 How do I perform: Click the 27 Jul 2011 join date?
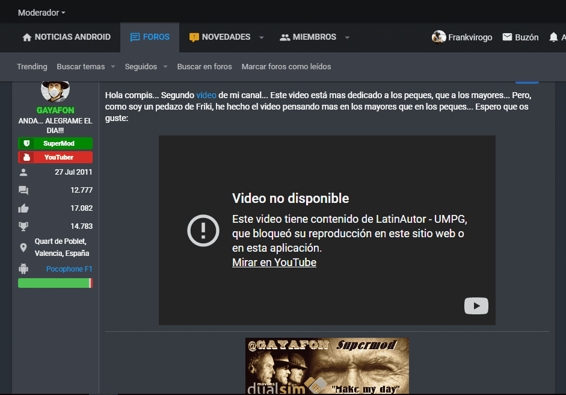(x=73, y=172)
